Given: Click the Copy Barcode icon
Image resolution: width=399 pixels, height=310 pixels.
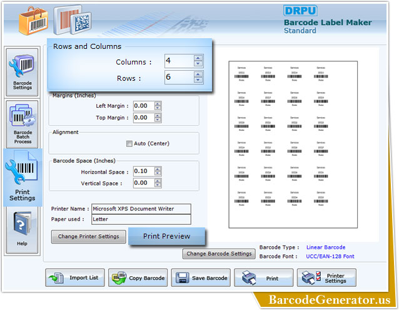Looking at the screenshot, I should tap(119, 278).
